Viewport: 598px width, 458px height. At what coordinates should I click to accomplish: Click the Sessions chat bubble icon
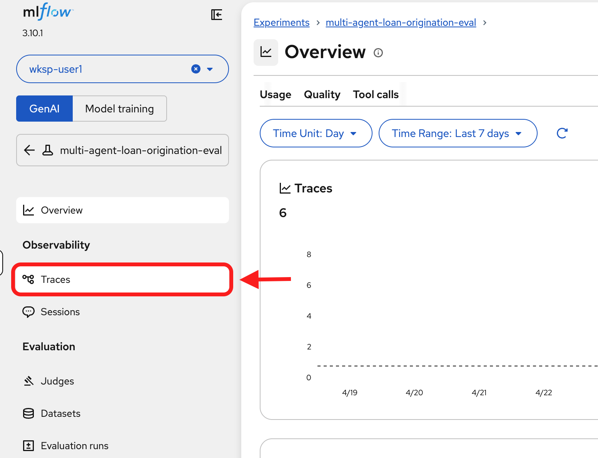coord(28,312)
